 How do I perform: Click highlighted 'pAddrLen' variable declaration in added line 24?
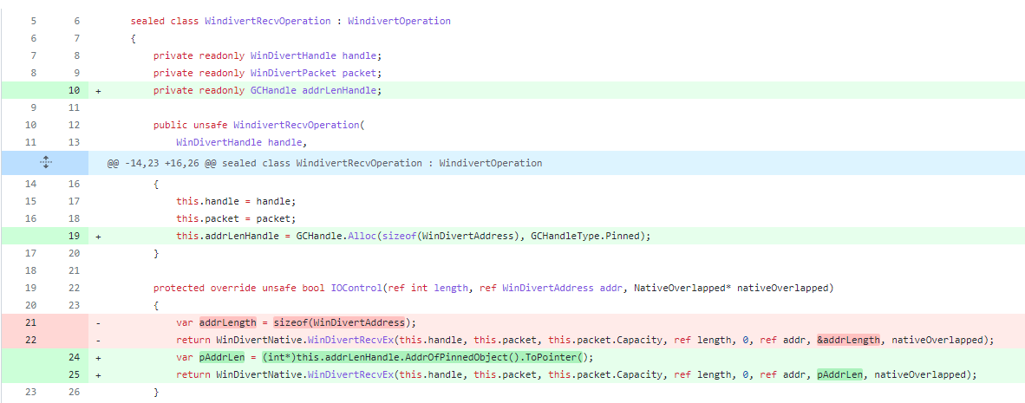tap(222, 358)
